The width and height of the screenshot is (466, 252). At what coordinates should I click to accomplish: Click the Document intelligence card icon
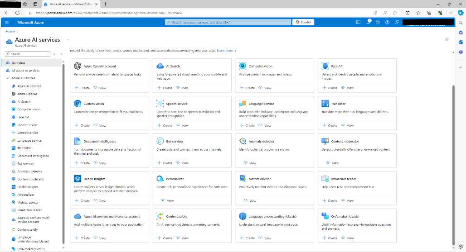[x=78, y=141]
